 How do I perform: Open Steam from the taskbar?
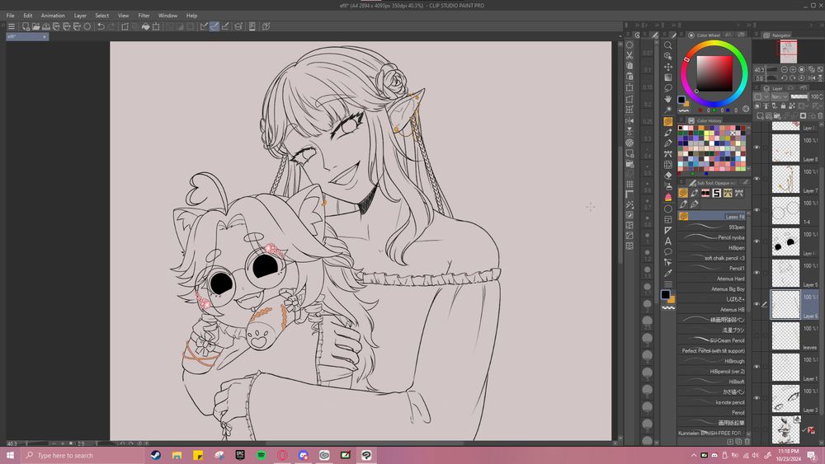(156, 455)
